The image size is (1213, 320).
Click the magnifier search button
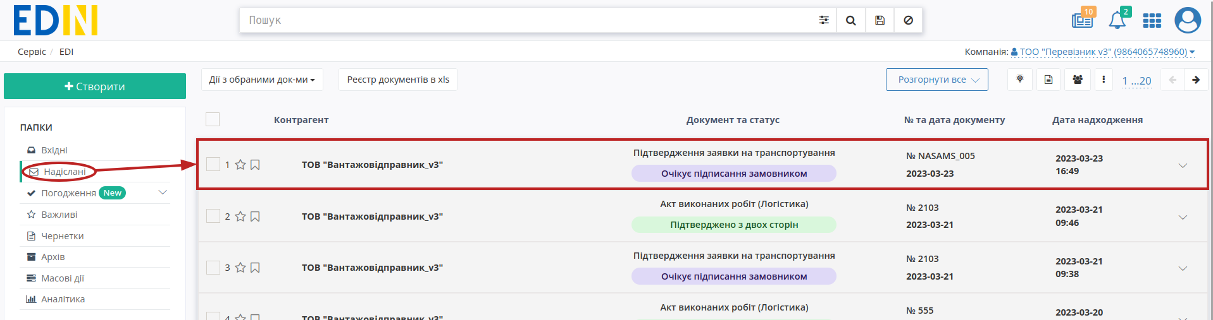(851, 20)
